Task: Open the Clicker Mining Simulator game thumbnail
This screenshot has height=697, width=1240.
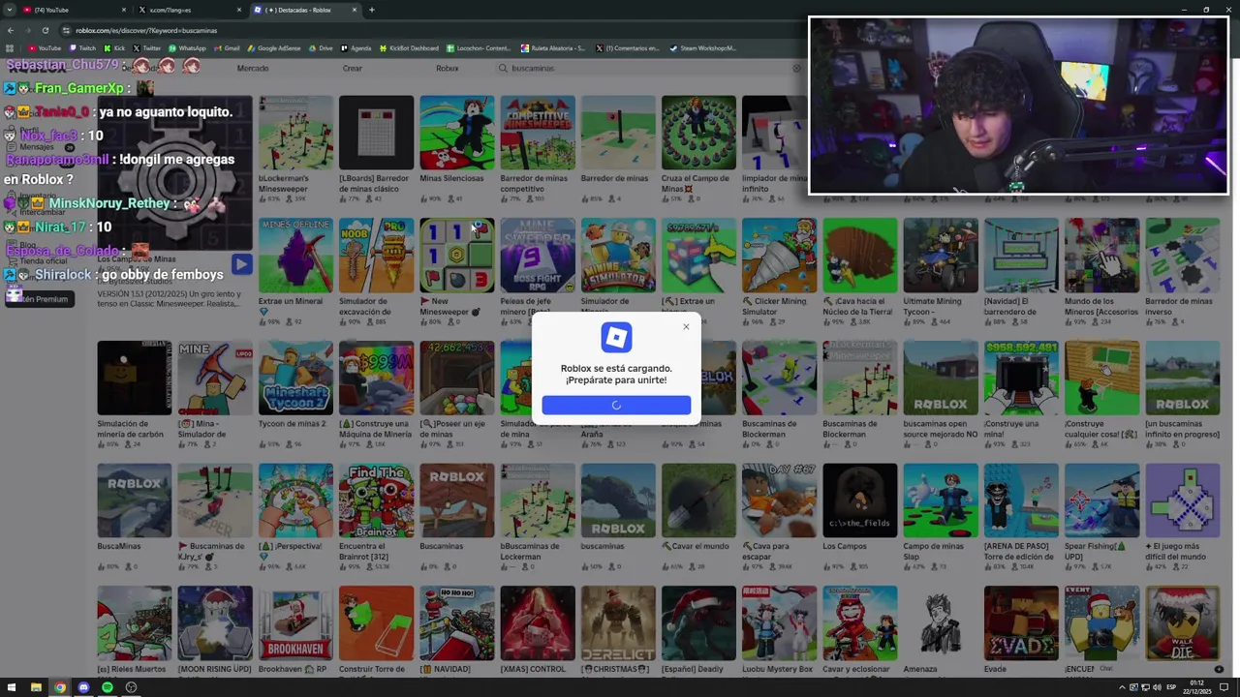Action: tap(779, 256)
